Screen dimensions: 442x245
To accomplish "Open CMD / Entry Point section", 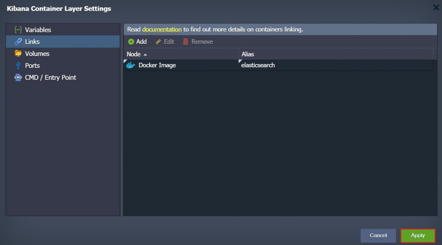I will point(63,78).
